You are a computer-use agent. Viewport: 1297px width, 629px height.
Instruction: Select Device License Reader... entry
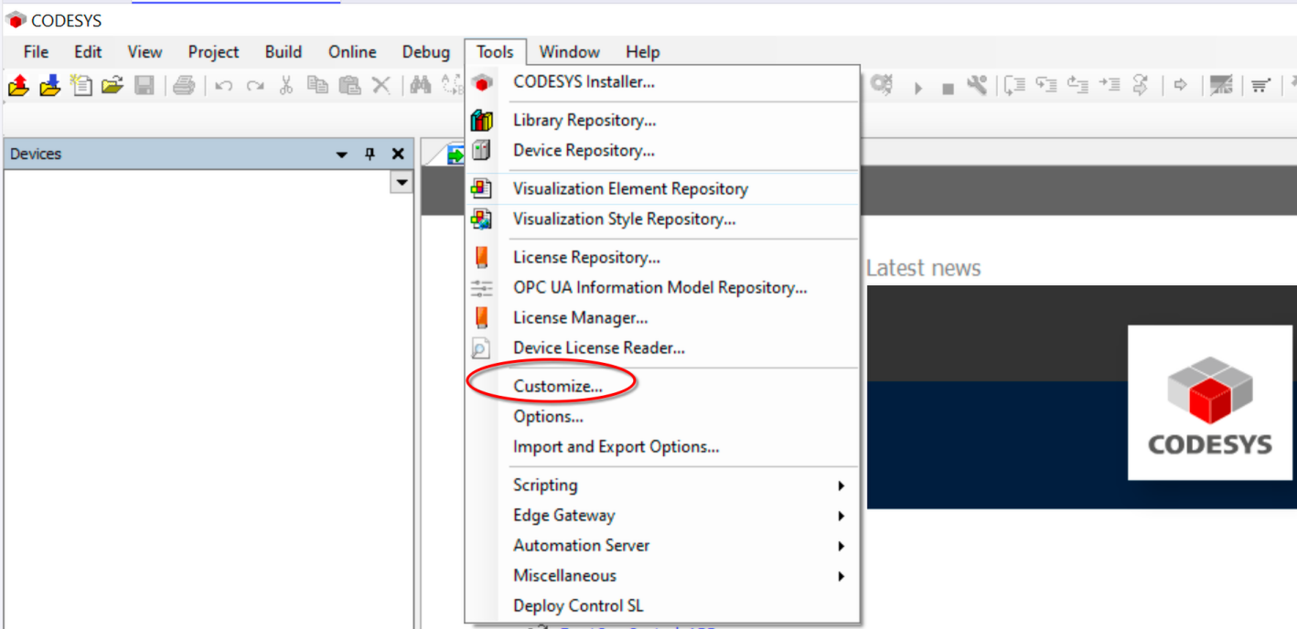click(663, 348)
